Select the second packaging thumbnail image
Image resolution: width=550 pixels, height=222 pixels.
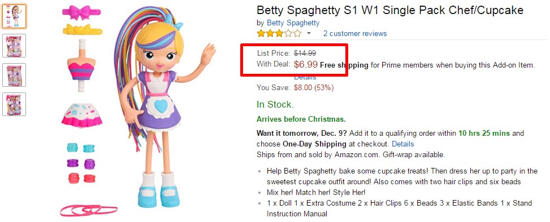pyautogui.click(x=14, y=46)
